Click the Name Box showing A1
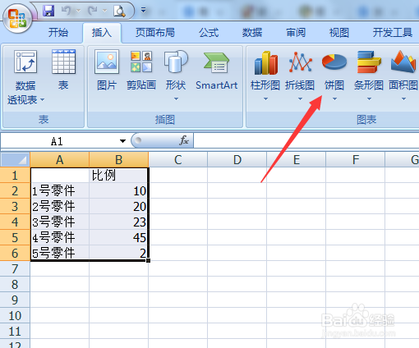 (58, 141)
